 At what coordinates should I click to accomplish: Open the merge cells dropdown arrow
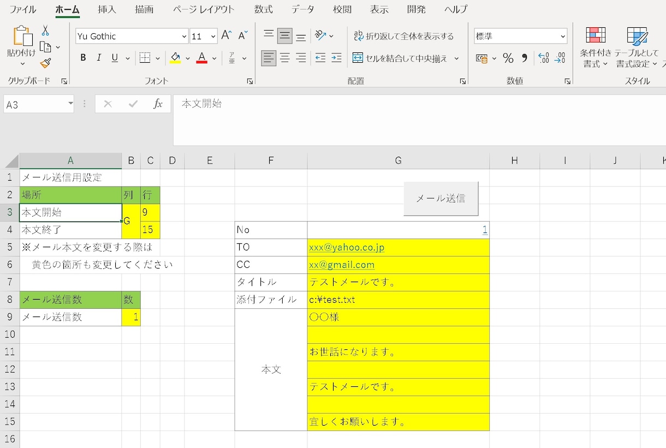coord(456,58)
